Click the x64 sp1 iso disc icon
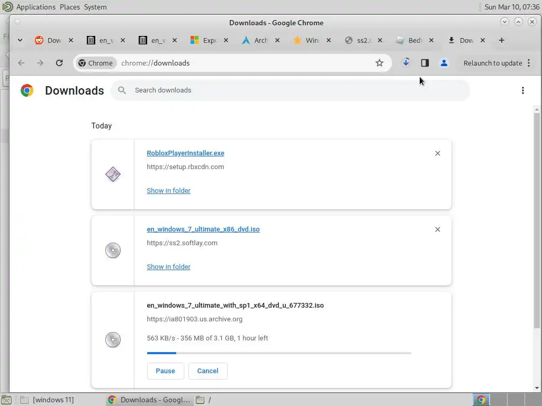The height and width of the screenshot is (406, 542). pos(113,340)
